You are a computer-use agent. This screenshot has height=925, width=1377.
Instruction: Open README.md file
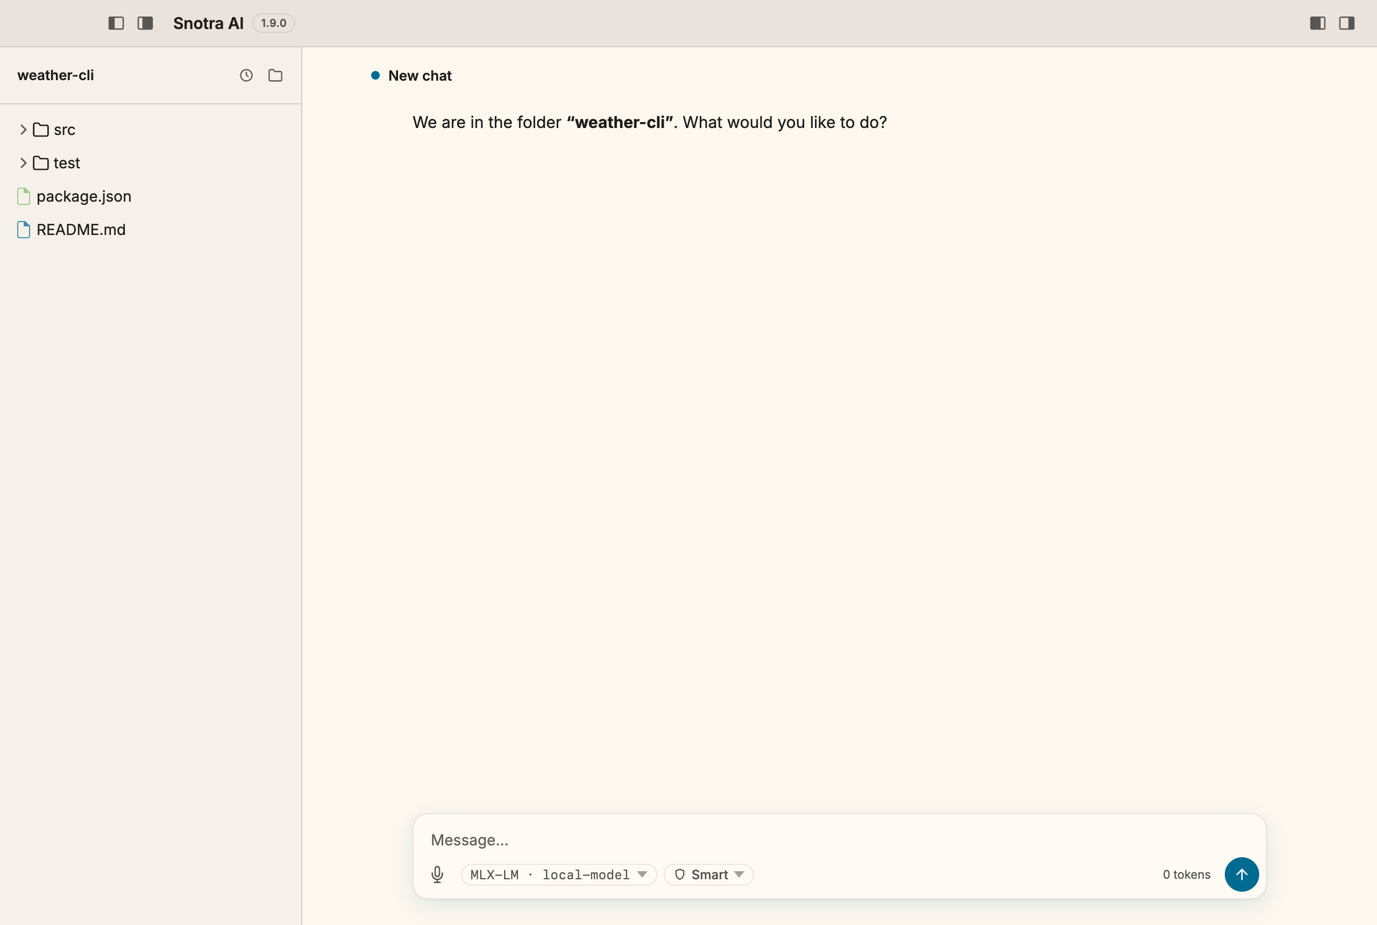[151, 230]
